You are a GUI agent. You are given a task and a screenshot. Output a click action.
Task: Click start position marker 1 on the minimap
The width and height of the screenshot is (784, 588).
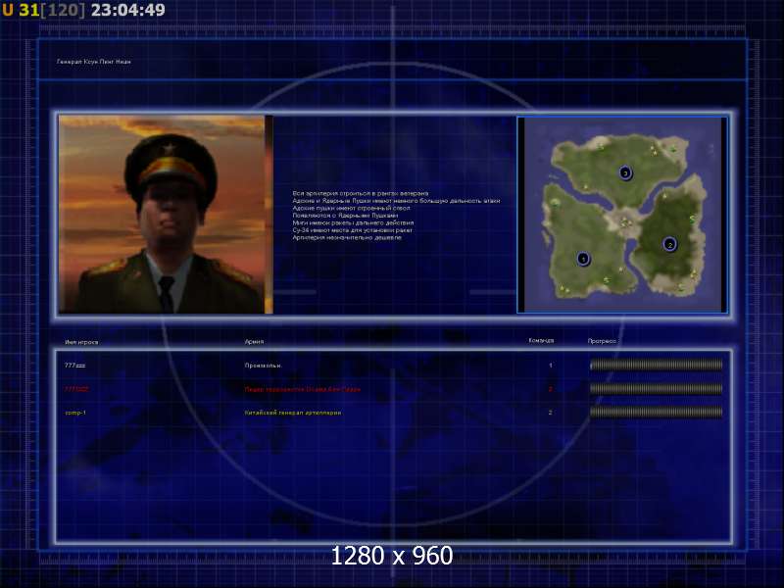(x=583, y=259)
